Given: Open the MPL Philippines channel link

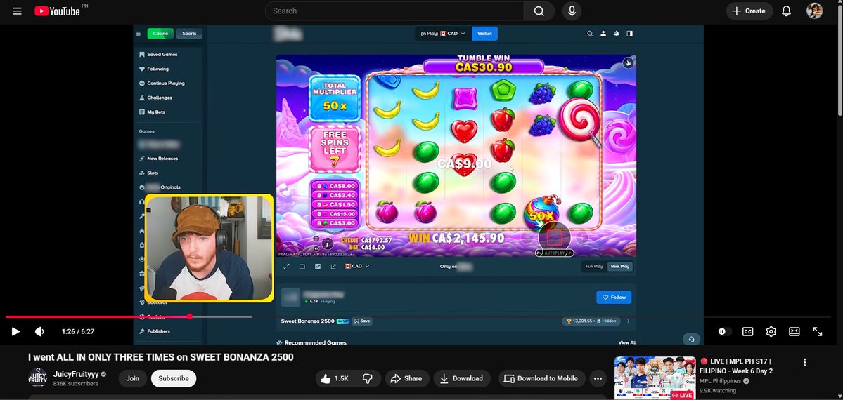Looking at the screenshot, I should [721, 381].
